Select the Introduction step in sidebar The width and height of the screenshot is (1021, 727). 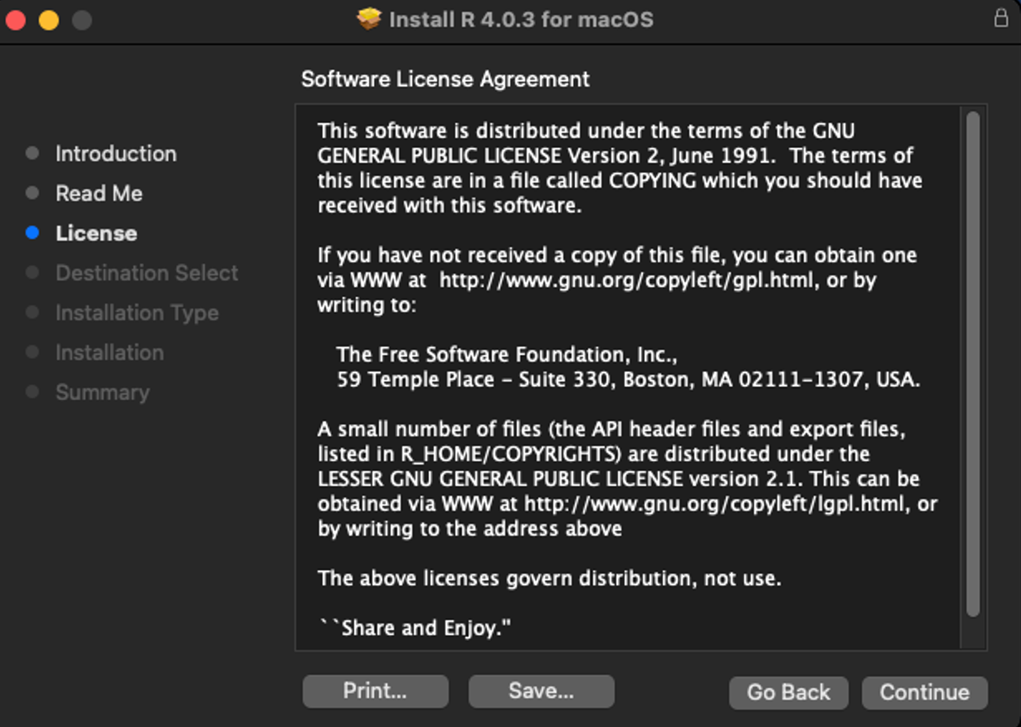click(116, 152)
